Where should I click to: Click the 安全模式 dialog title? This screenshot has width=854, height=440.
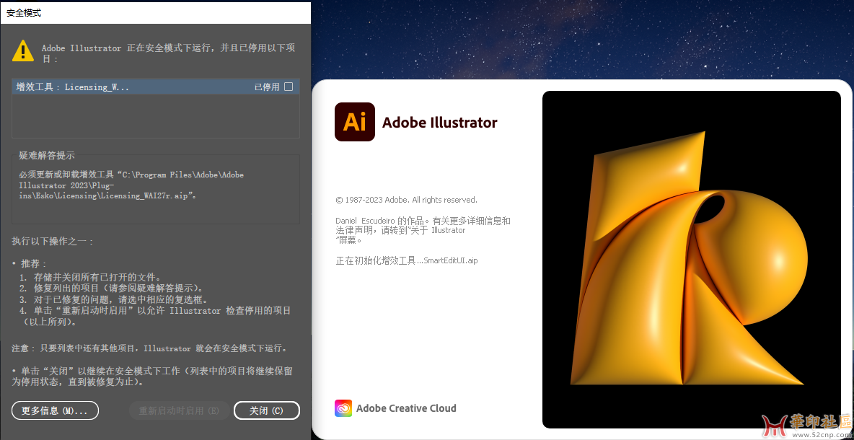coord(24,13)
